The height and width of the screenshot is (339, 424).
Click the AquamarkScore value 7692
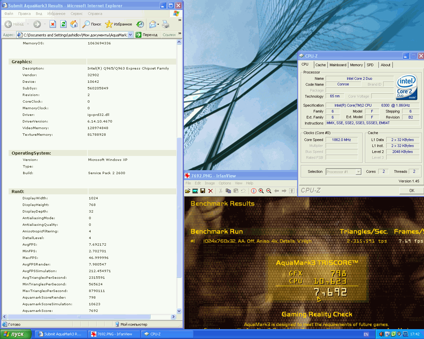(93, 311)
